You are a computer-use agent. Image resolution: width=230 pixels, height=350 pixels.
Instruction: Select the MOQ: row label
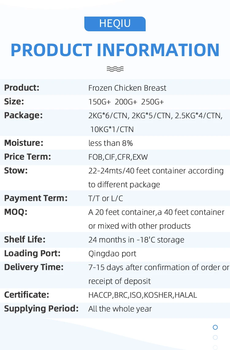click(16, 212)
